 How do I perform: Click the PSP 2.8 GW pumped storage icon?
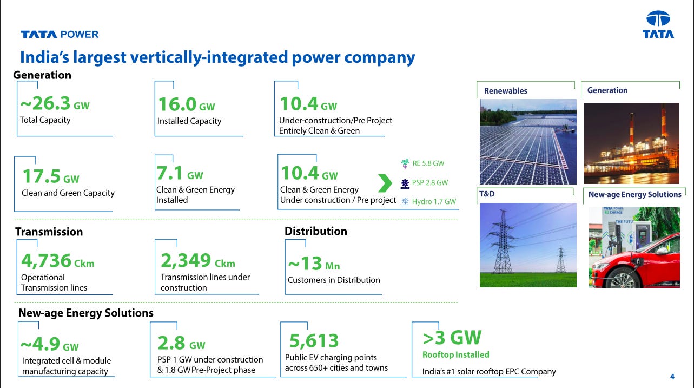tap(405, 183)
